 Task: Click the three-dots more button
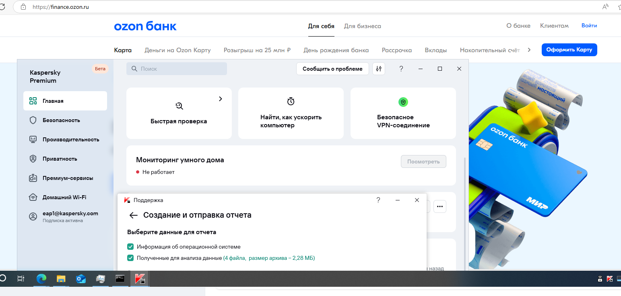[x=440, y=206]
